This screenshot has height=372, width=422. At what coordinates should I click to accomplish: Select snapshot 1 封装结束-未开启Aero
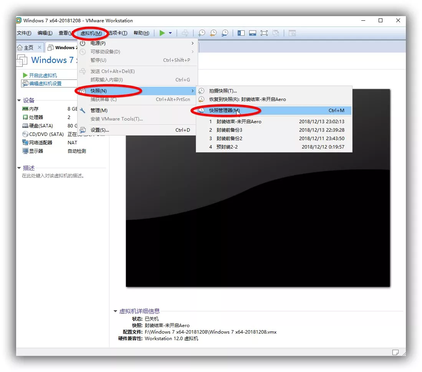click(x=274, y=122)
